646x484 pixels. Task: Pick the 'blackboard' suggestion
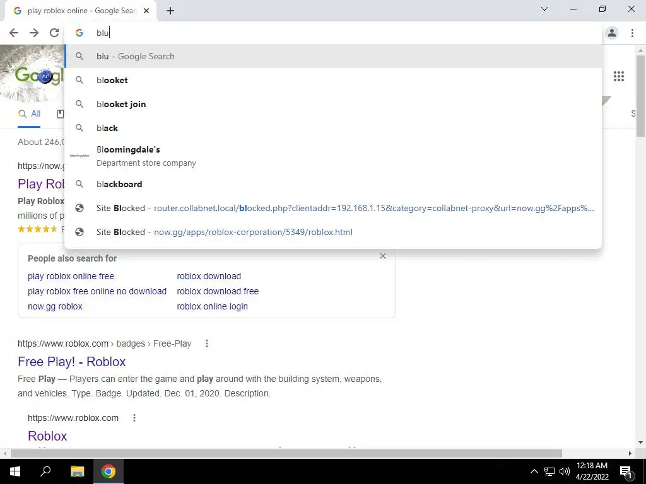[333, 184]
